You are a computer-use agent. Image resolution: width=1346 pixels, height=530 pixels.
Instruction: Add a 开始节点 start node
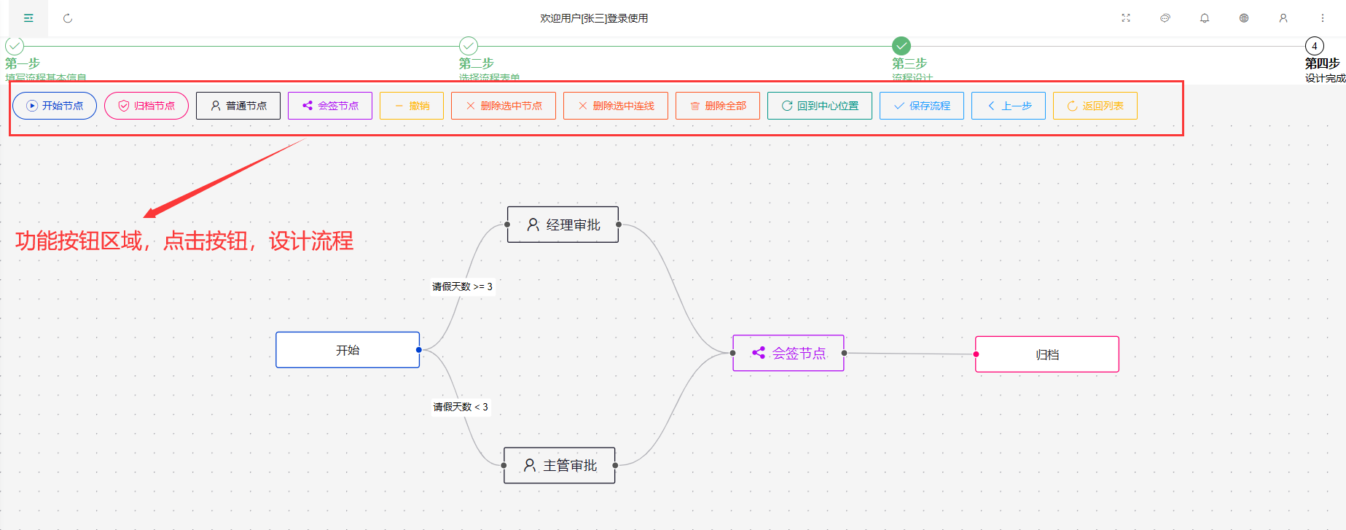click(x=55, y=106)
